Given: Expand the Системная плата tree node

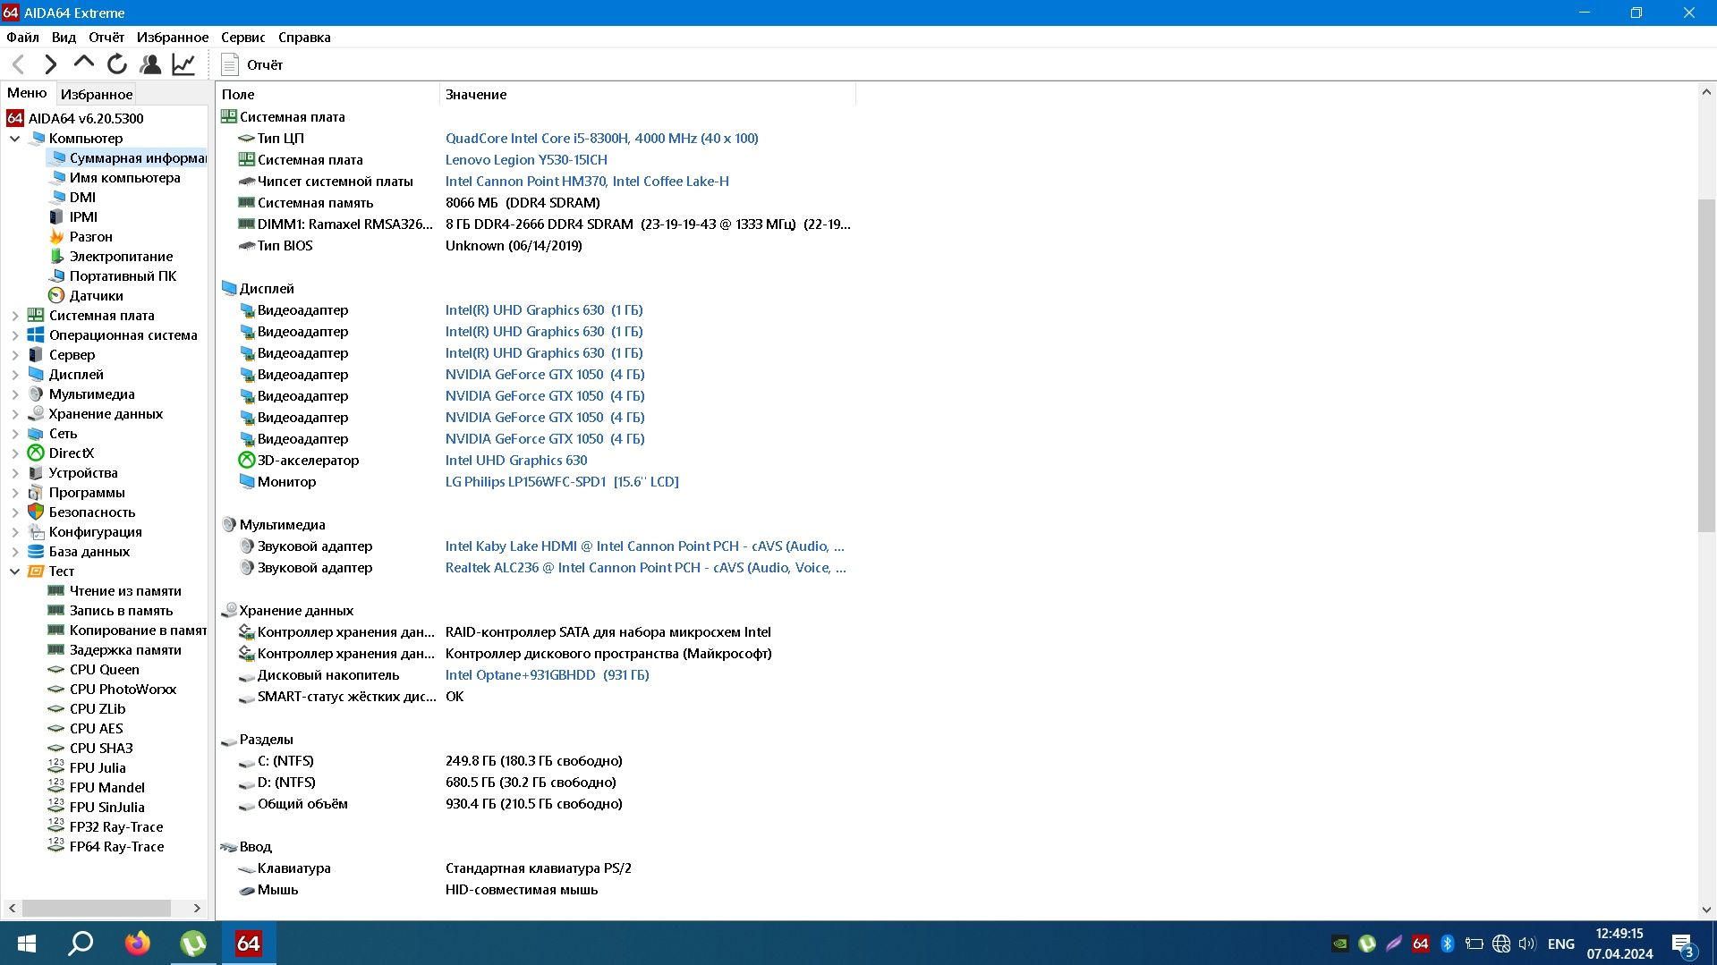Looking at the screenshot, I should [14, 316].
